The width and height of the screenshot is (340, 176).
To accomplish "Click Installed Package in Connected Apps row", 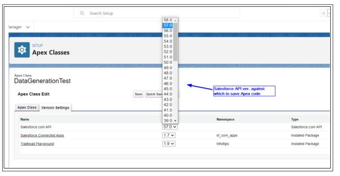I will point(305,136).
